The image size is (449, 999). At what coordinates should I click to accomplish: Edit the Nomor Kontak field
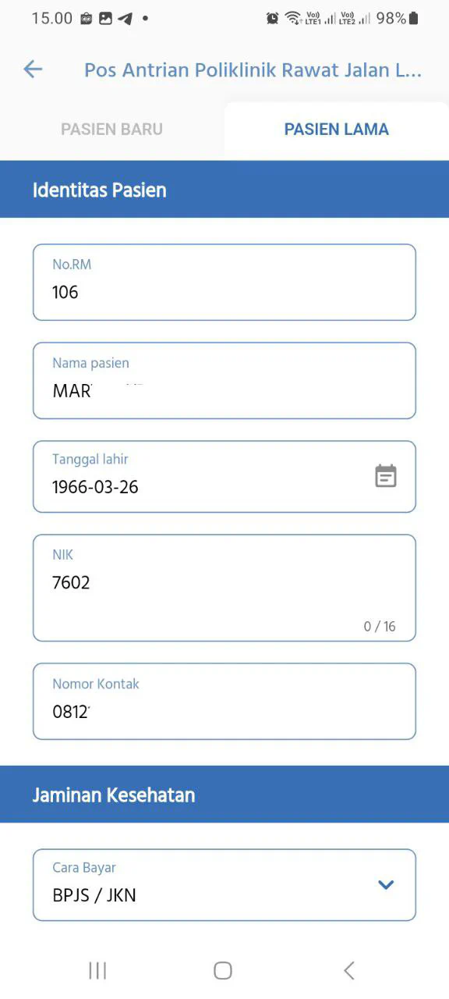click(x=224, y=702)
